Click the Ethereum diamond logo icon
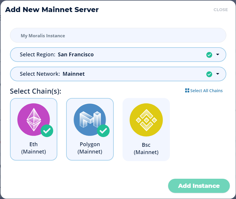This screenshot has height=199, width=236. click(x=34, y=120)
